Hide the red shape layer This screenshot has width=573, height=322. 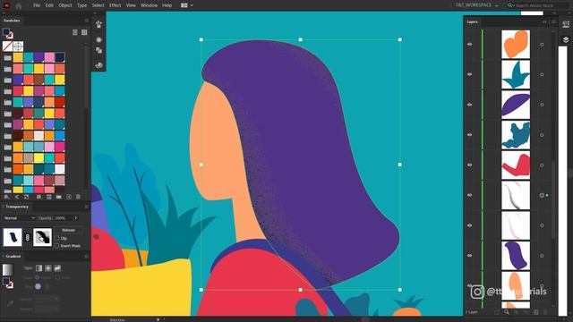pyautogui.click(x=469, y=165)
